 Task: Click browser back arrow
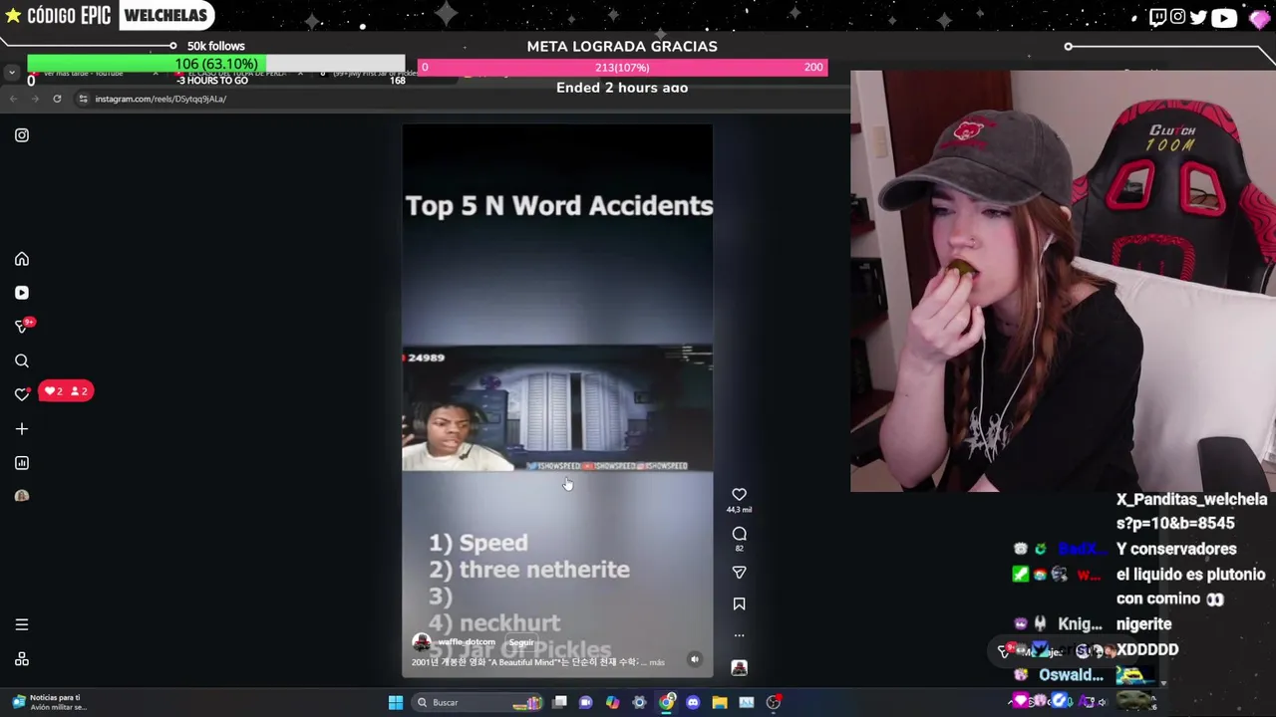(13, 99)
